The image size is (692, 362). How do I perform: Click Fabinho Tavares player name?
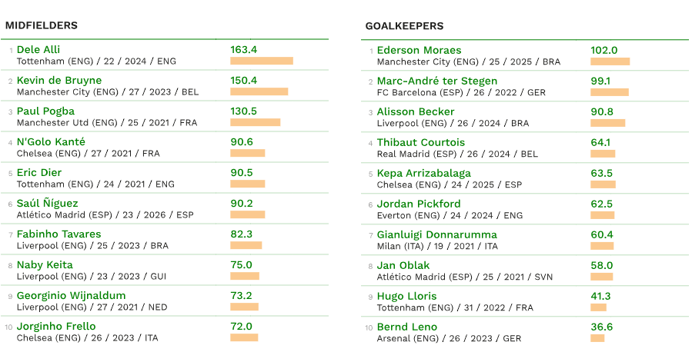59,234
